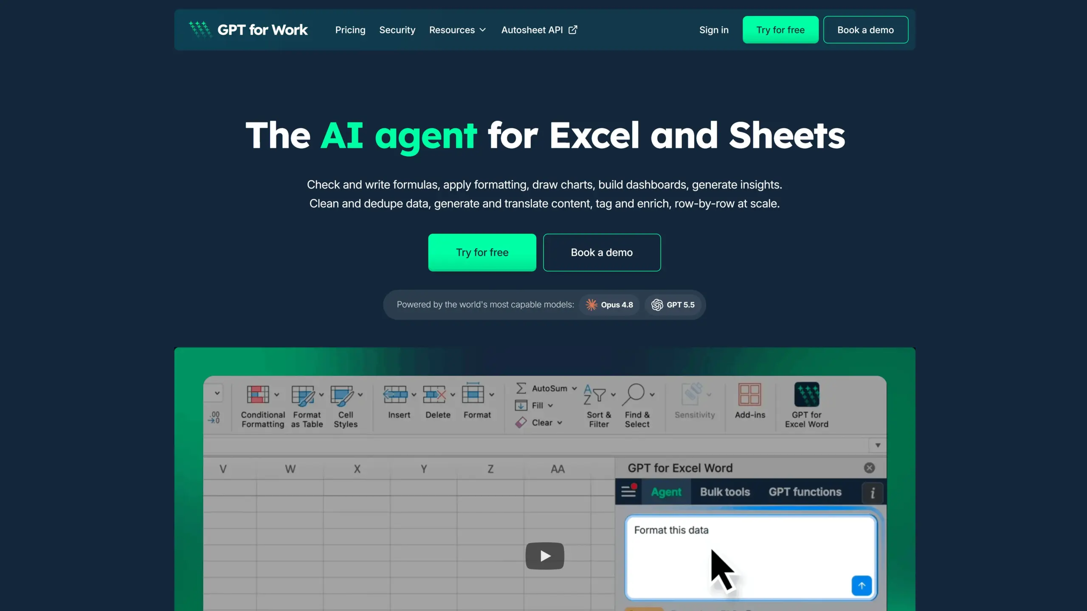Expand the Format as Table arrow
This screenshot has height=611, width=1087.
(x=321, y=395)
